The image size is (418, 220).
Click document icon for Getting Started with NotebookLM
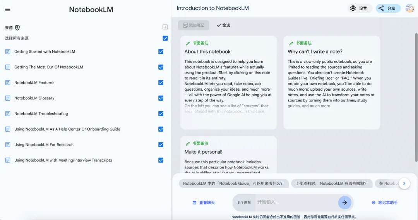tap(8, 52)
